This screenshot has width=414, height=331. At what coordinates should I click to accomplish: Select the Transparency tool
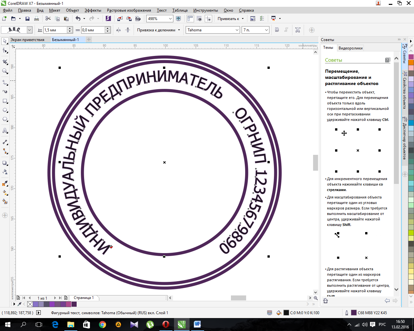coord(5,172)
